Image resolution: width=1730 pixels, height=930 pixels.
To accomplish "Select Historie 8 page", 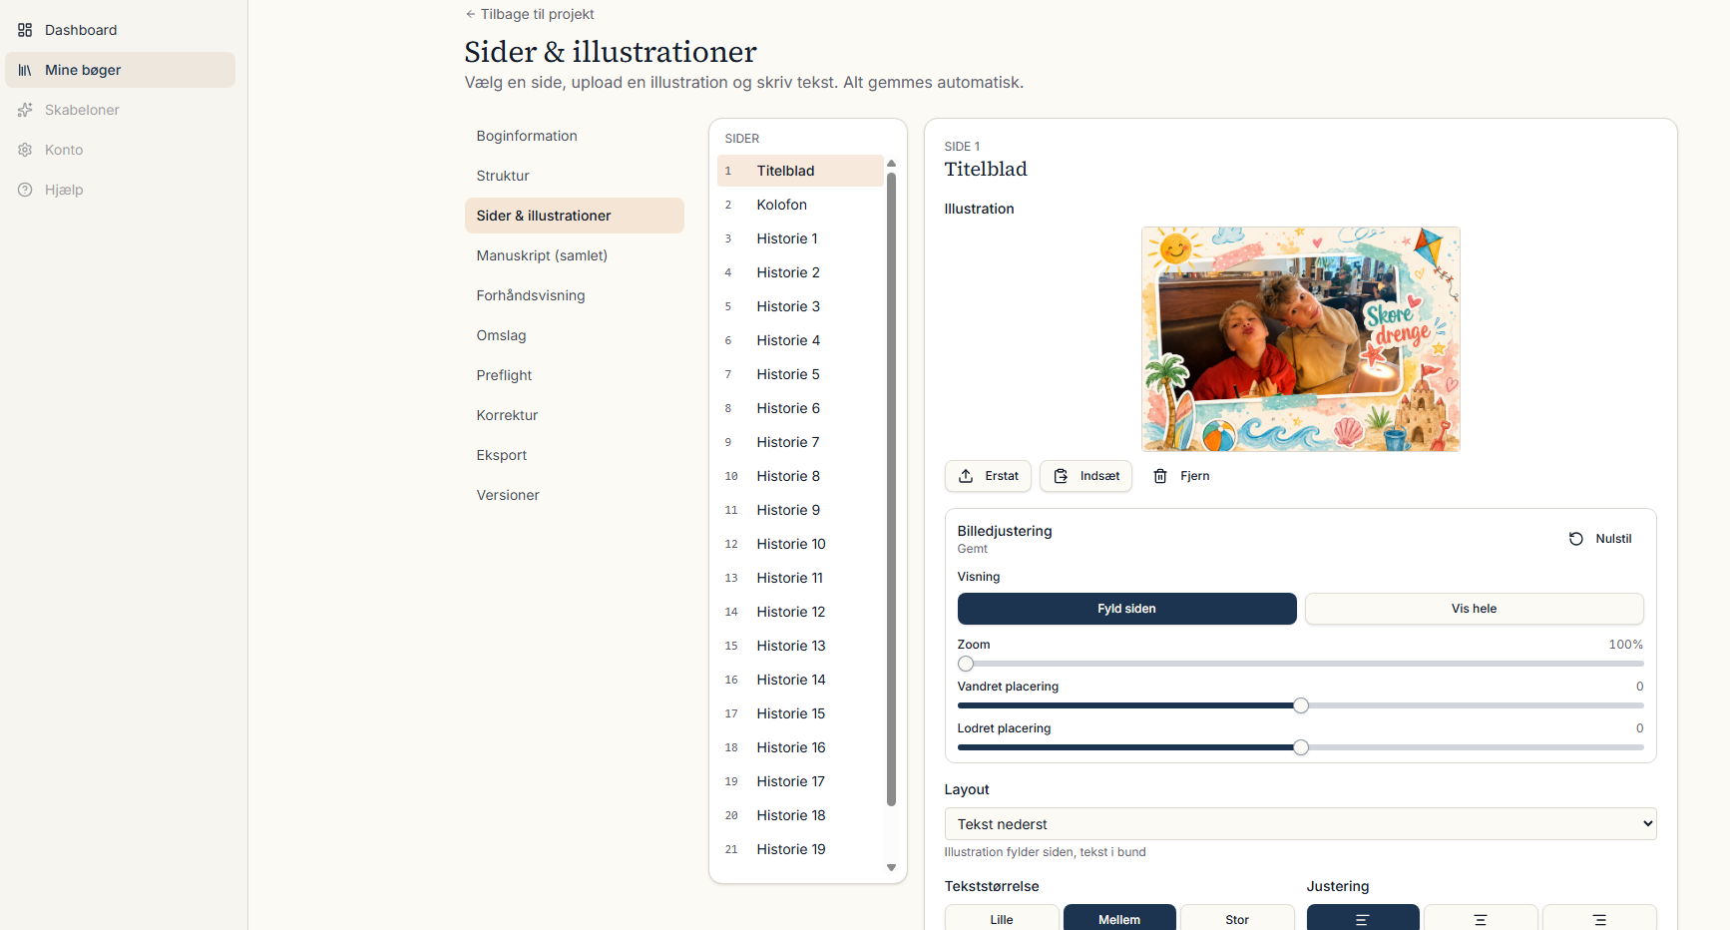I will [x=800, y=476].
